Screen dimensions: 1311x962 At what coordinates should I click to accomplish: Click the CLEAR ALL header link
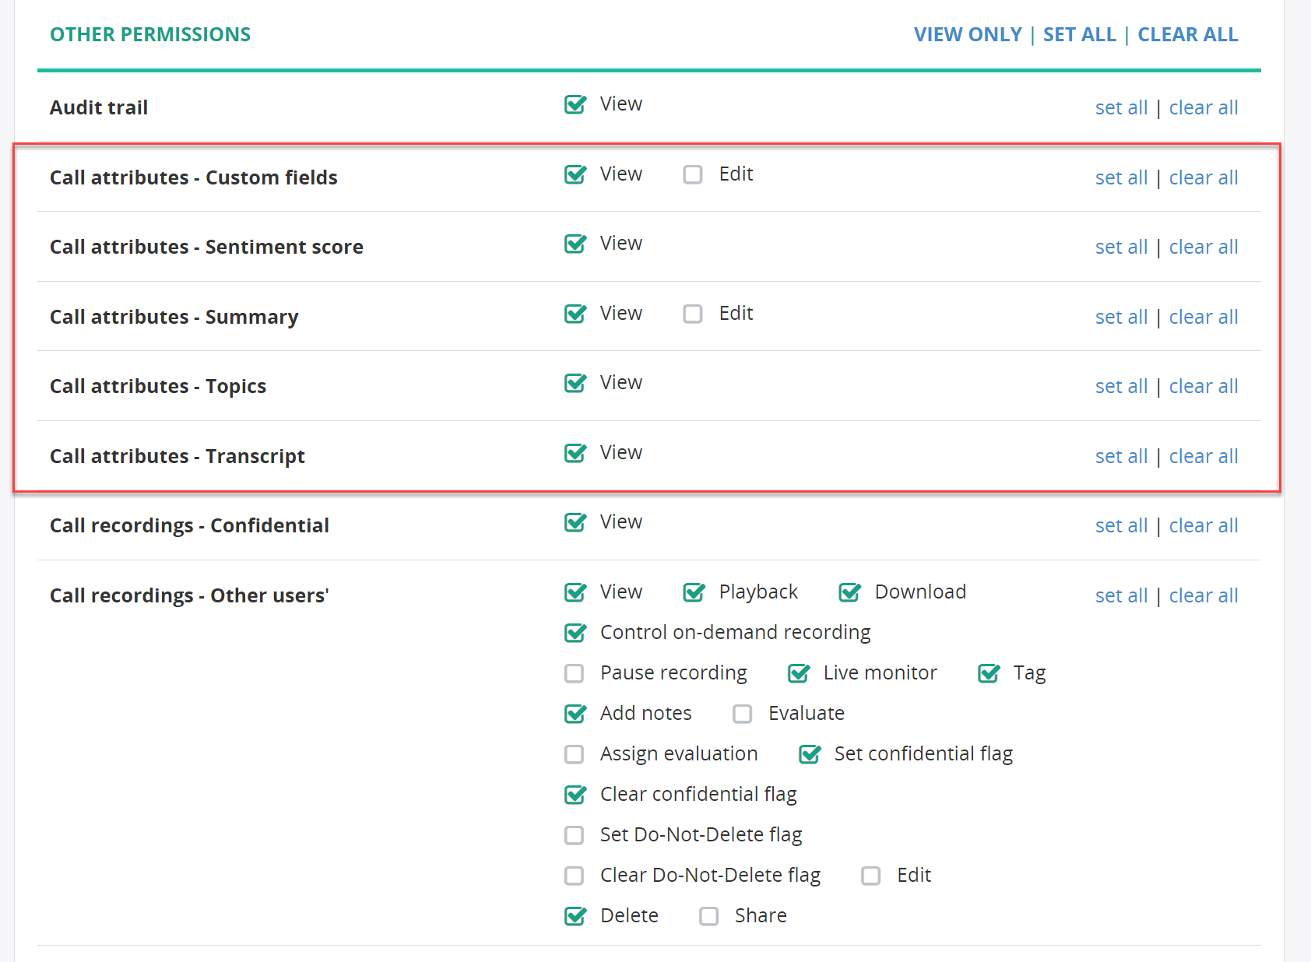(1187, 35)
